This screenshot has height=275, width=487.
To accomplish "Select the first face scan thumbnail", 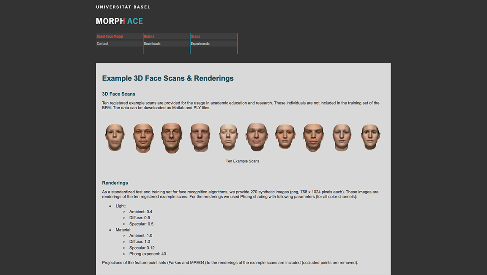I will click(115, 137).
